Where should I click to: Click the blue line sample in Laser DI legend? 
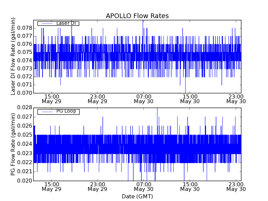coord(46,23)
